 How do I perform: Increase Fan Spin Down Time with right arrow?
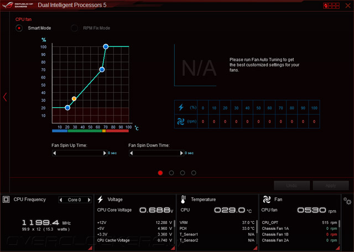(x=181, y=153)
